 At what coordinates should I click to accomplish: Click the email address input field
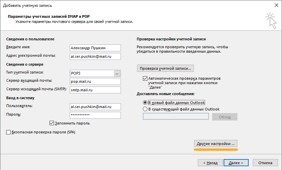click(95, 56)
